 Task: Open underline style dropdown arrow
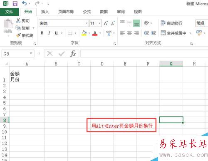[62, 33]
